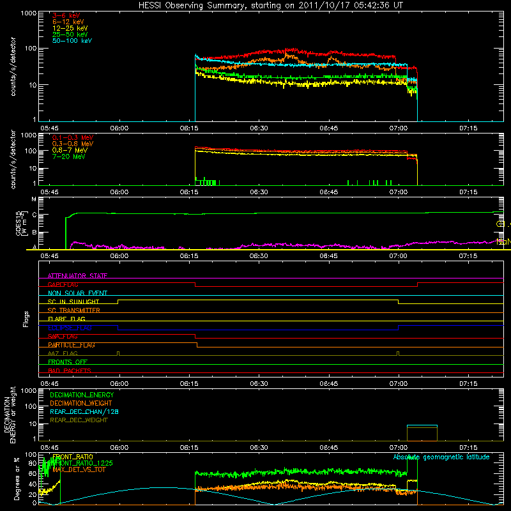Click the M class tick on GOES axis
This screenshot has height=511, width=511.
coord(34,199)
